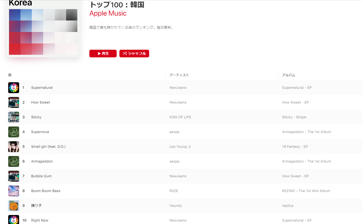Select the song title Armageddon
This screenshot has height=224, width=362.
coord(42,161)
